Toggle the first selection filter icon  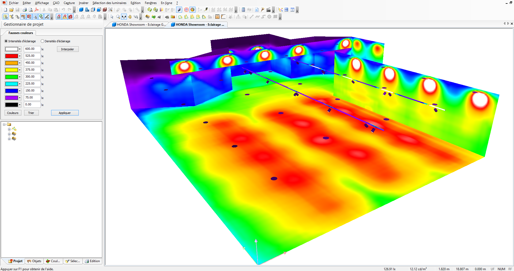5,17
